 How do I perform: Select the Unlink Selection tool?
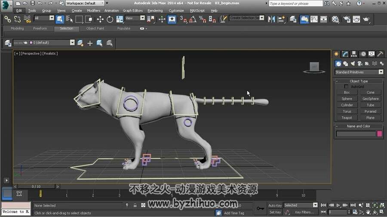17,19
